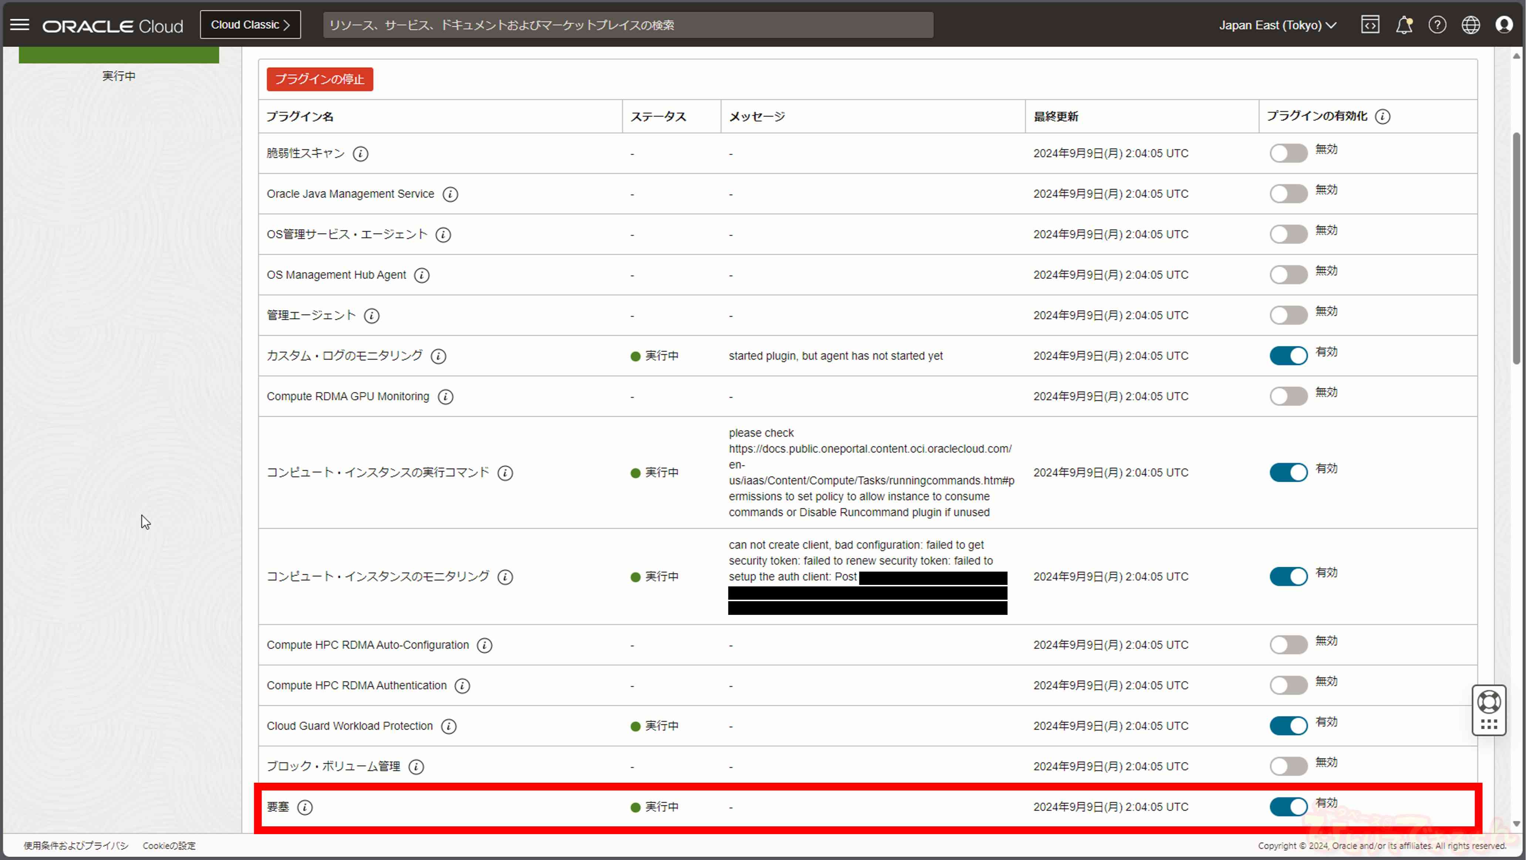This screenshot has height=860, width=1526.
Task: Click the プラグインの停止 button
Action: coord(319,79)
